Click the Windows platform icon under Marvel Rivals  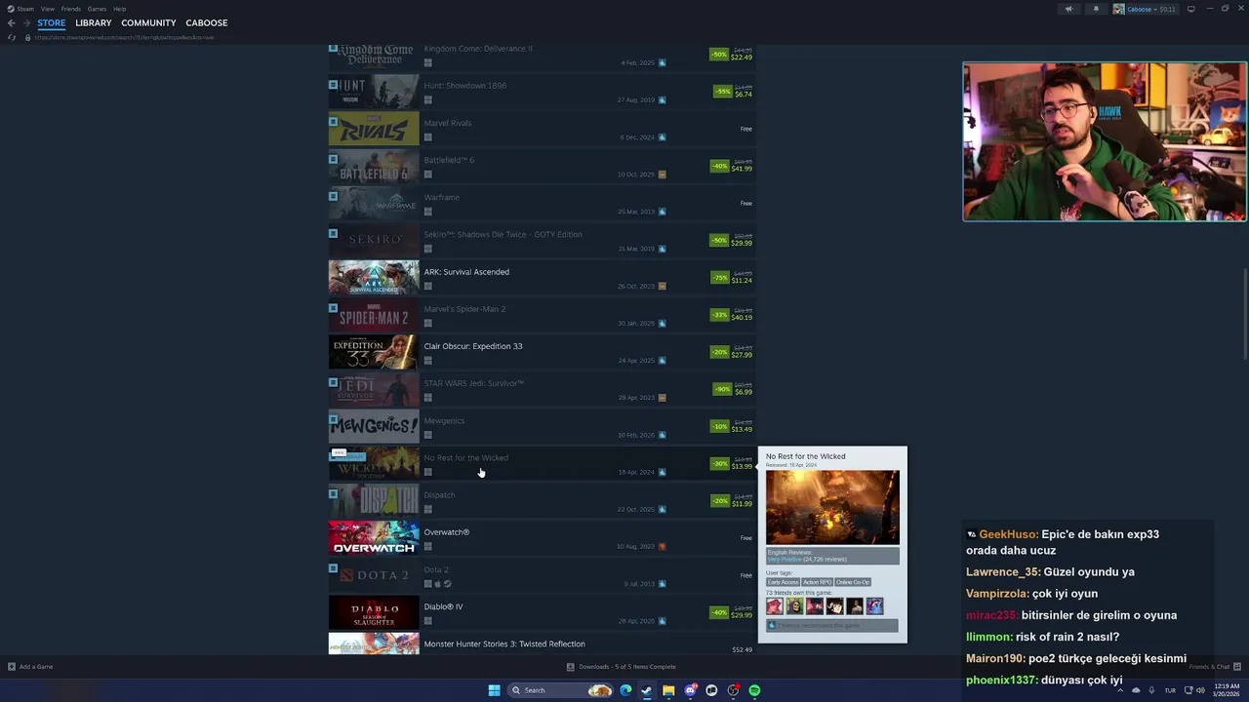(427, 136)
